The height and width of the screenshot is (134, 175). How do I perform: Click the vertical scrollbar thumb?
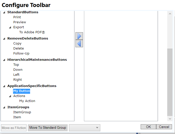pyautogui.click(x=170, y=82)
